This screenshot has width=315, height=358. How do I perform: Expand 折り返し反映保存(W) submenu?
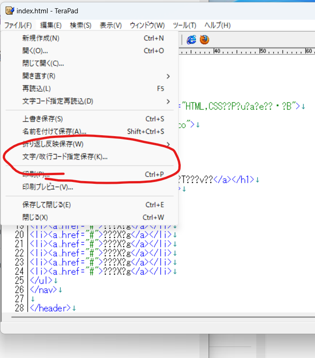click(x=89, y=144)
